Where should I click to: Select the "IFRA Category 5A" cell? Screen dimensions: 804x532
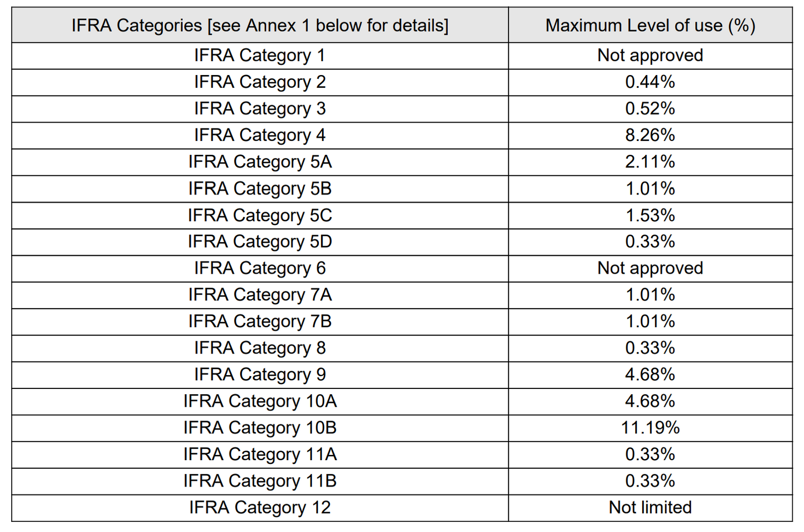260,162
